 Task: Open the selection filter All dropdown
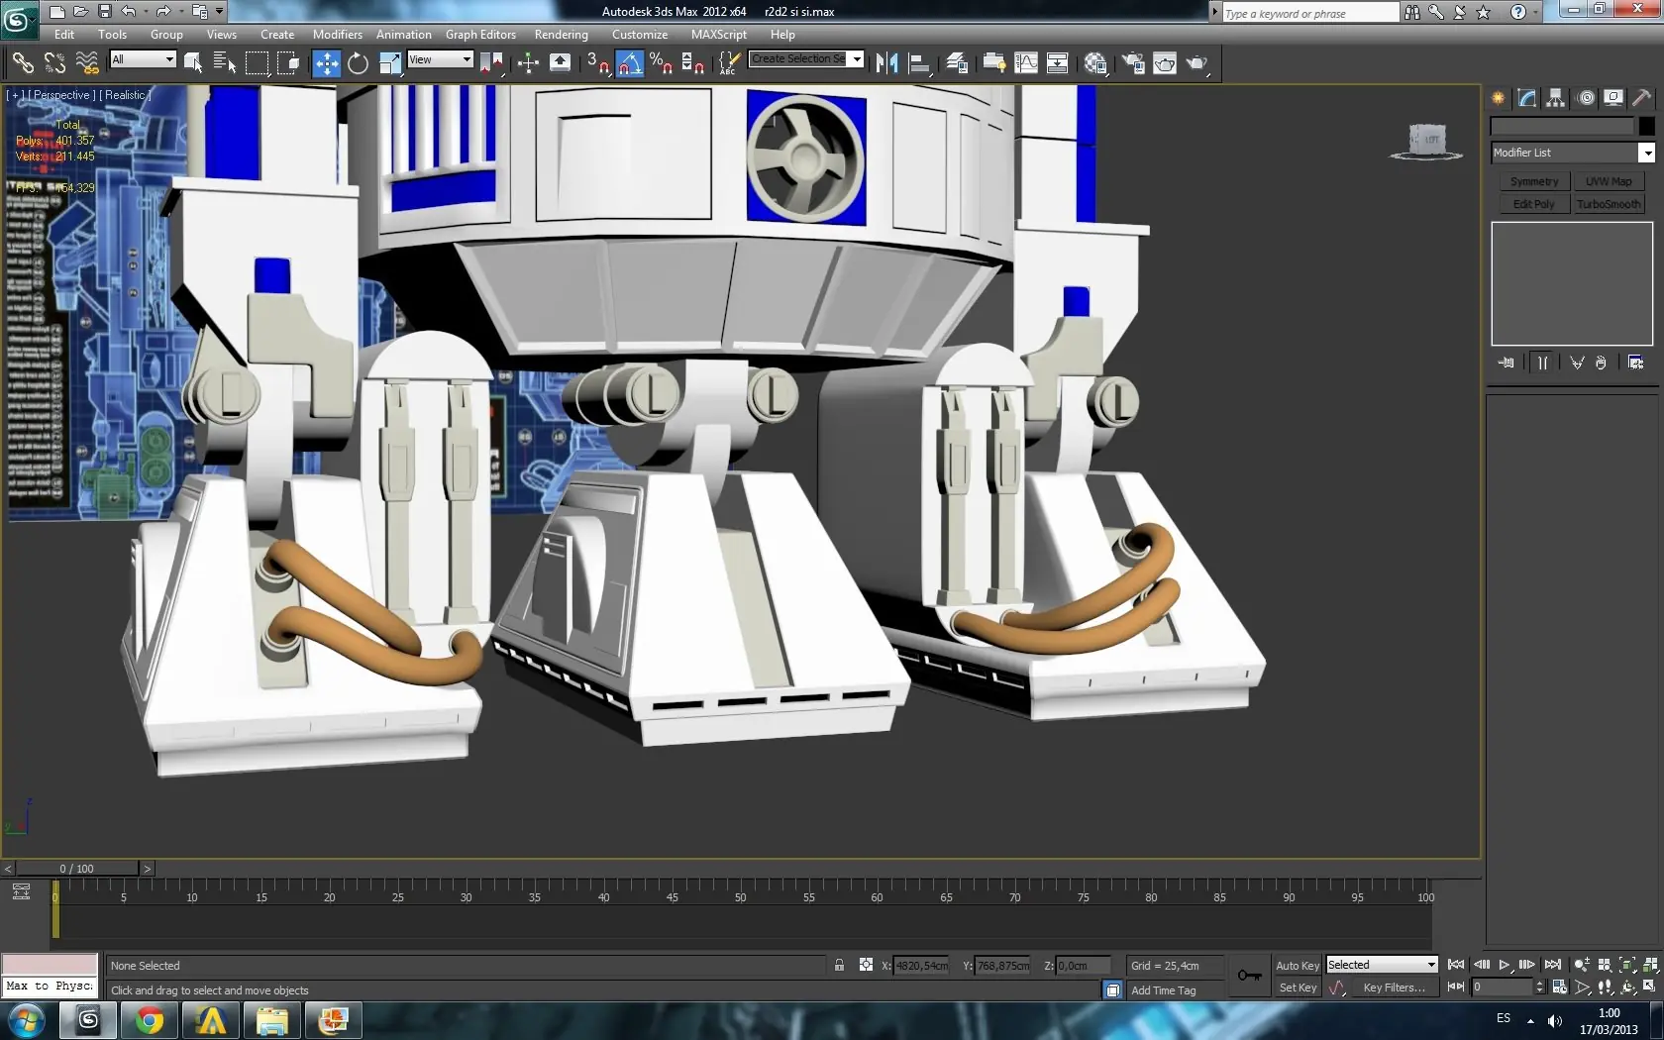tap(143, 59)
